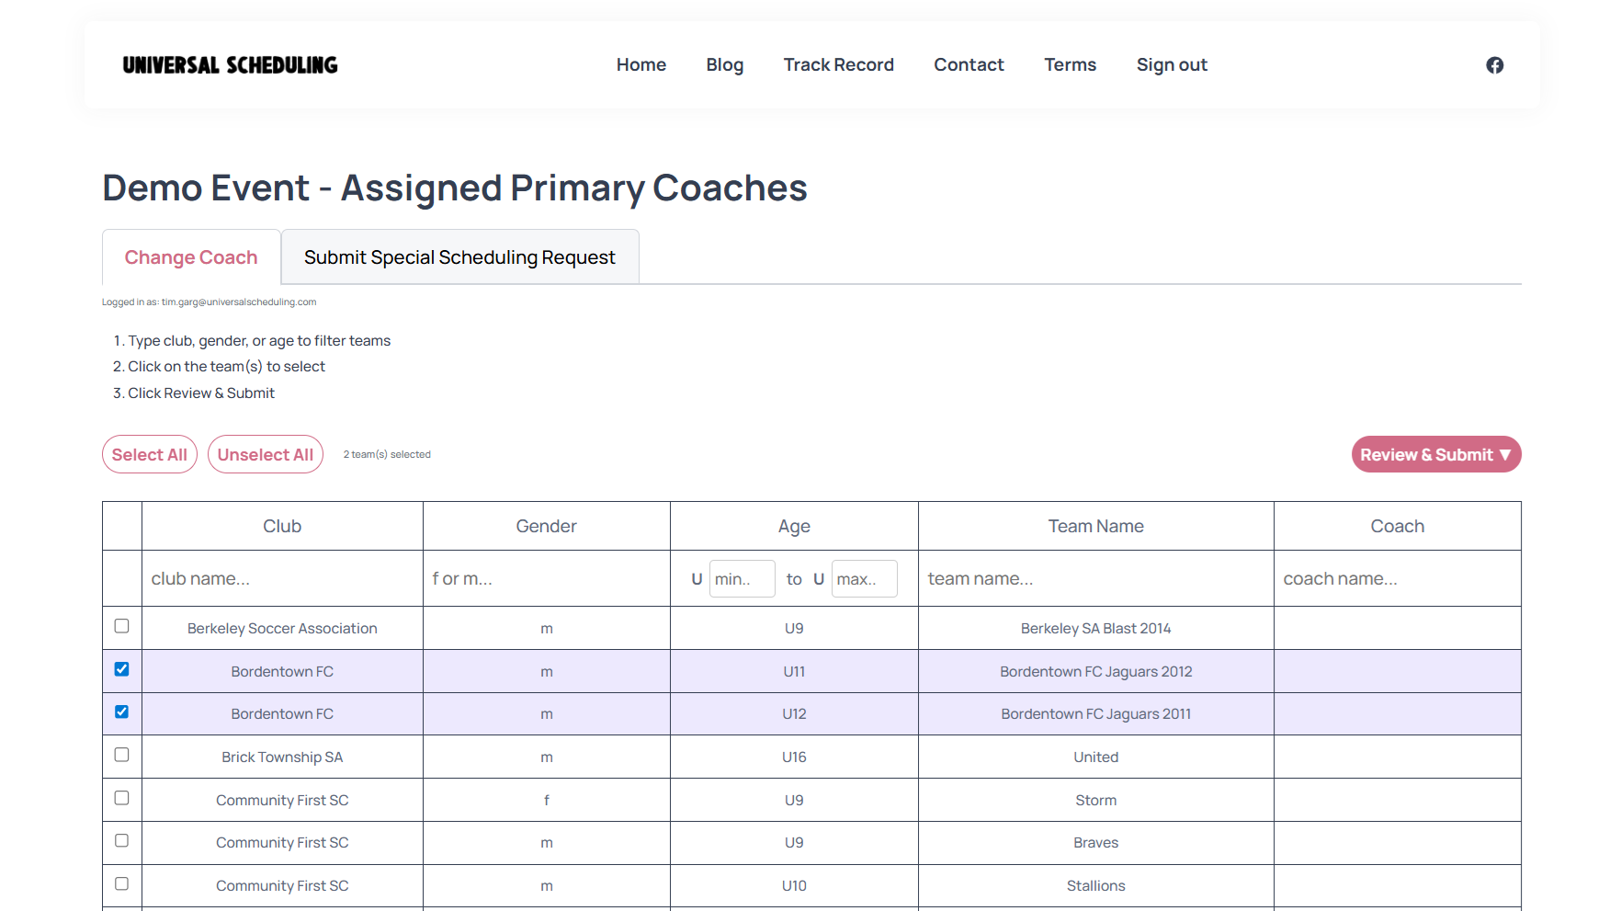This screenshot has height=911, width=1621.
Task: Click the Team Name column header
Action: tap(1096, 526)
